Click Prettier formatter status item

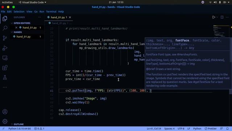[x=211, y=128]
